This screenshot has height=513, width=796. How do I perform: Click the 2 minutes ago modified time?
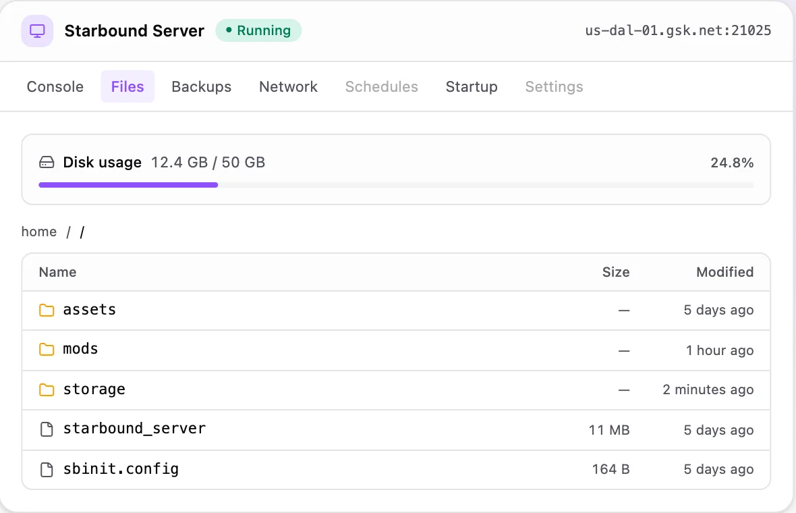708,389
